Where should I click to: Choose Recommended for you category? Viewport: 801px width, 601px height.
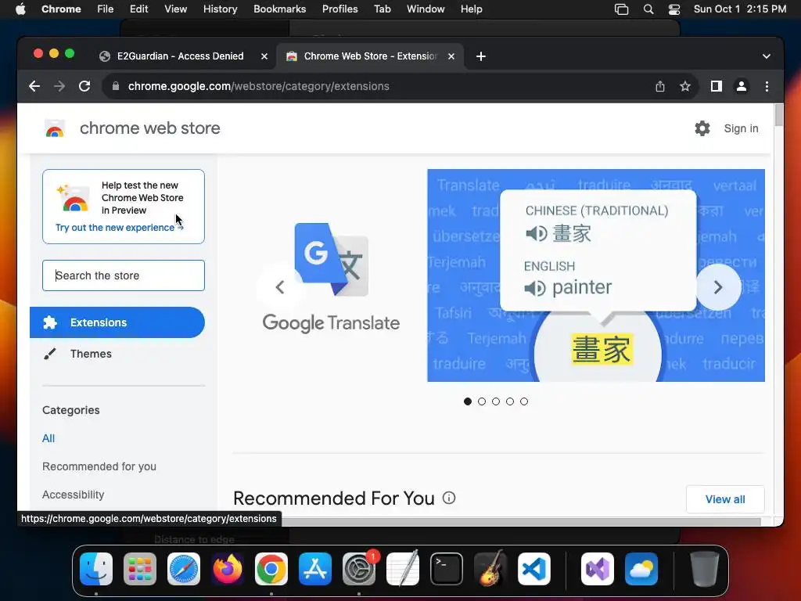99,466
